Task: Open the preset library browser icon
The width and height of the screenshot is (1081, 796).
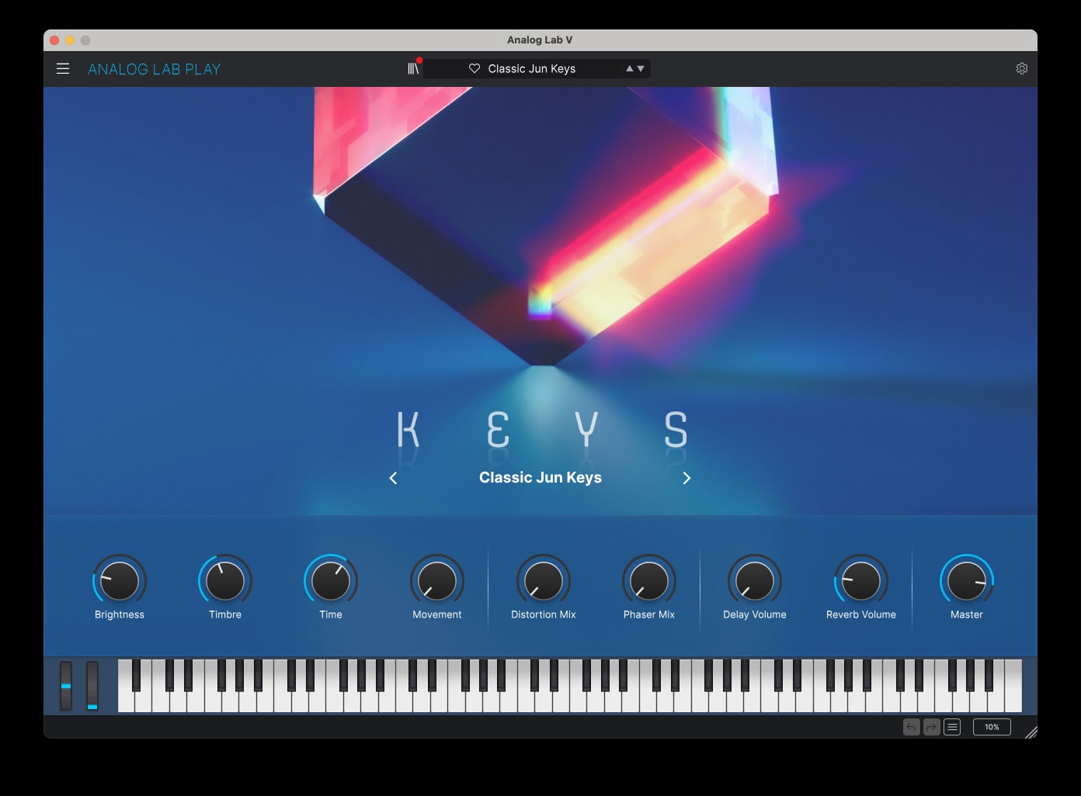Action: click(x=413, y=68)
